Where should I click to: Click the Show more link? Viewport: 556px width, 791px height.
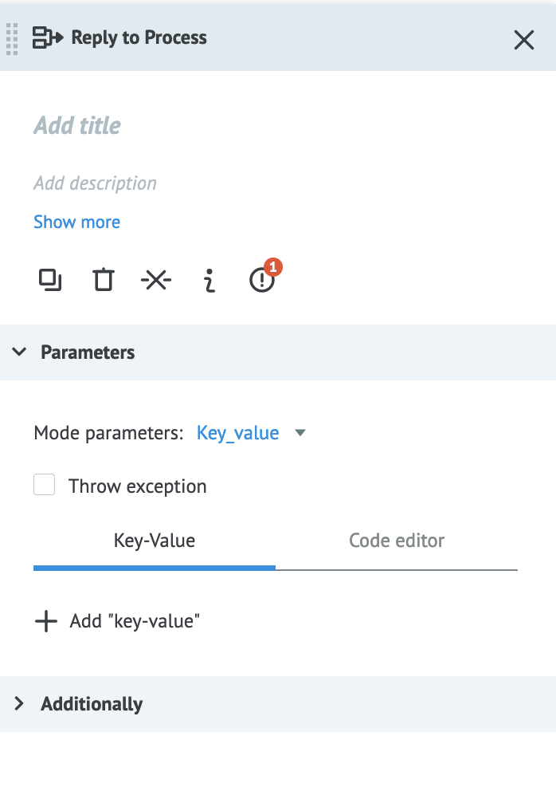click(76, 222)
